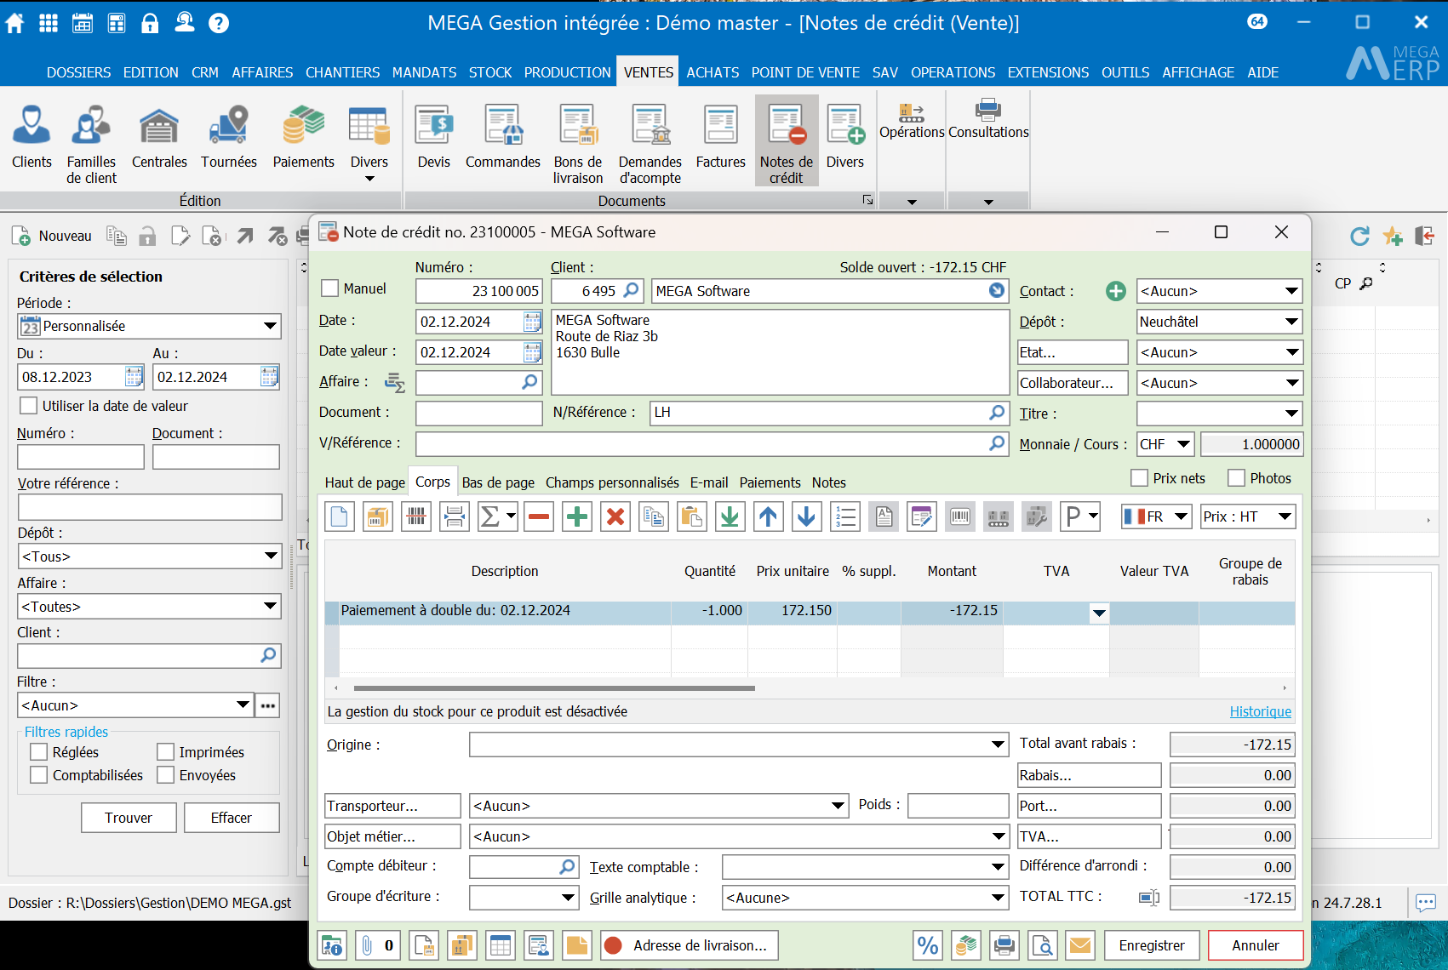This screenshot has height=970, width=1448.
Task: Click the barcode icon in Corps toolbar
Action: click(416, 516)
